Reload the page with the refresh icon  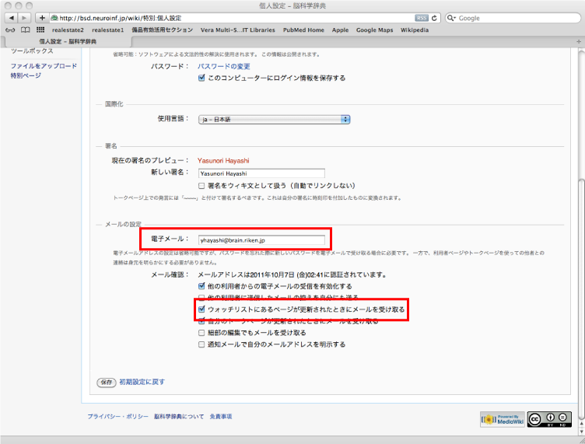[x=434, y=17]
